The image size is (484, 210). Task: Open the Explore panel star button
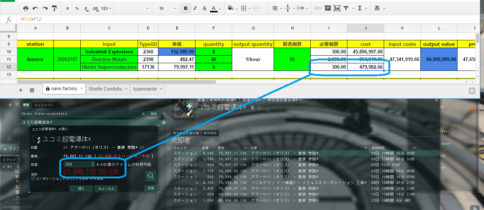point(472,91)
